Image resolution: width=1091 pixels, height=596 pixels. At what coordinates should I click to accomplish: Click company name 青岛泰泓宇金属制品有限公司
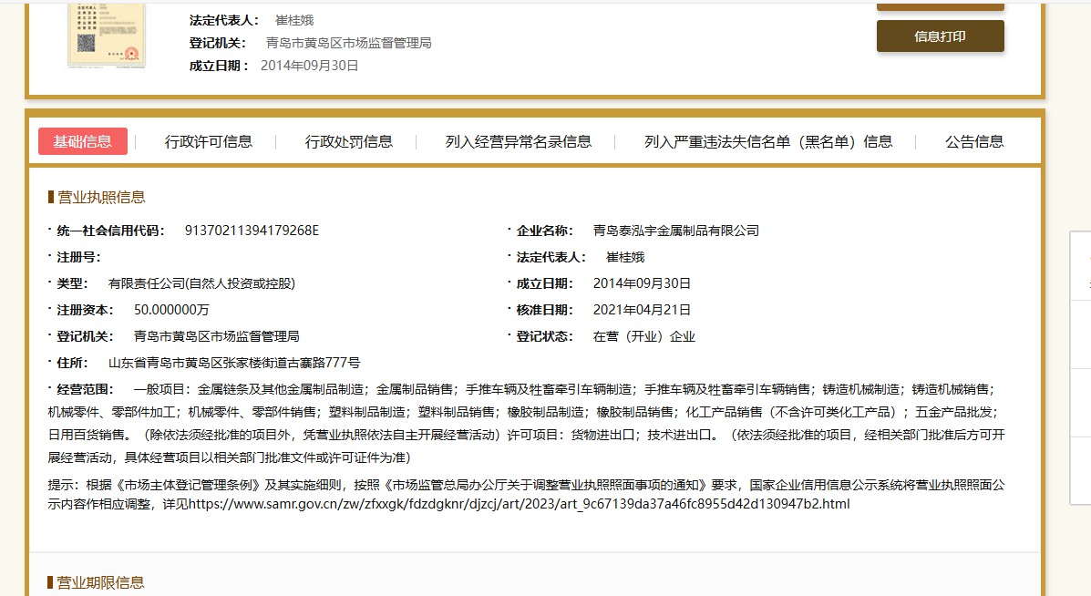pyautogui.click(x=675, y=231)
